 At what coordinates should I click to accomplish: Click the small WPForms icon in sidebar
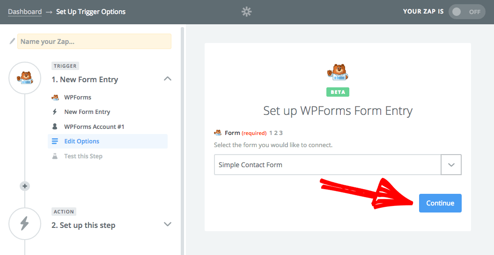[x=55, y=97]
